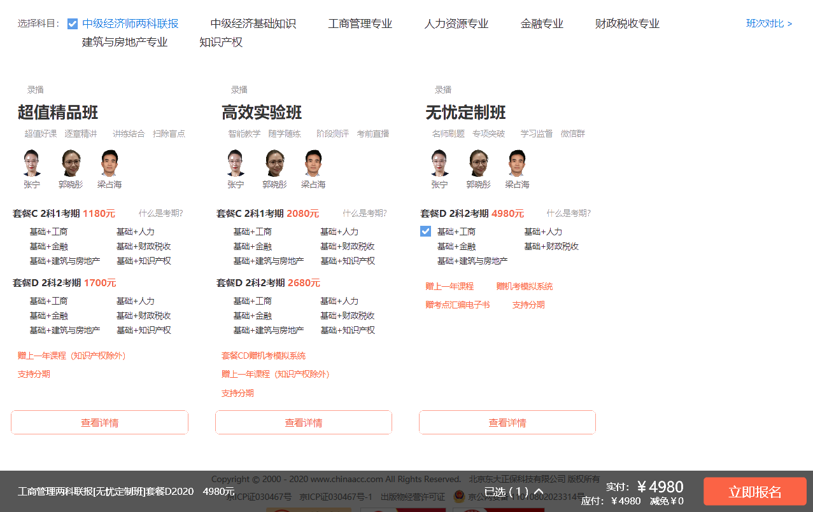Switch subject to 工商管理专业
Image resolution: width=813 pixels, height=512 pixels.
point(360,24)
